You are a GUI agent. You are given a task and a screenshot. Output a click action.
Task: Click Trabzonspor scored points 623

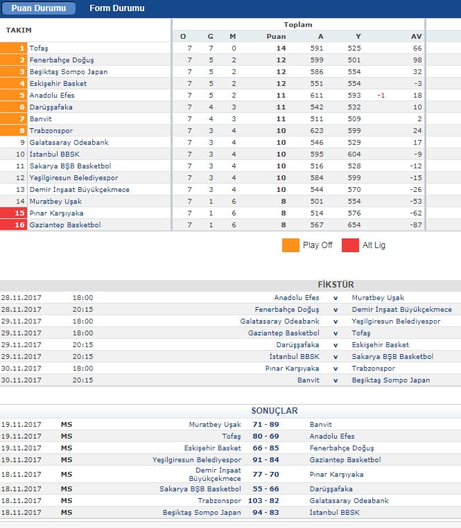(x=317, y=131)
